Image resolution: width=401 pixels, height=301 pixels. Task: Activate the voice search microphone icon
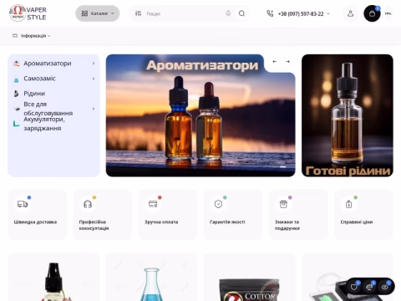228,13
